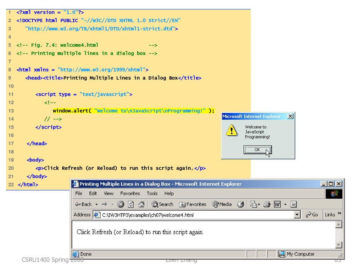This screenshot has width=363, height=272.
Task: Go to Home page icon
Action: (x=141, y=204)
